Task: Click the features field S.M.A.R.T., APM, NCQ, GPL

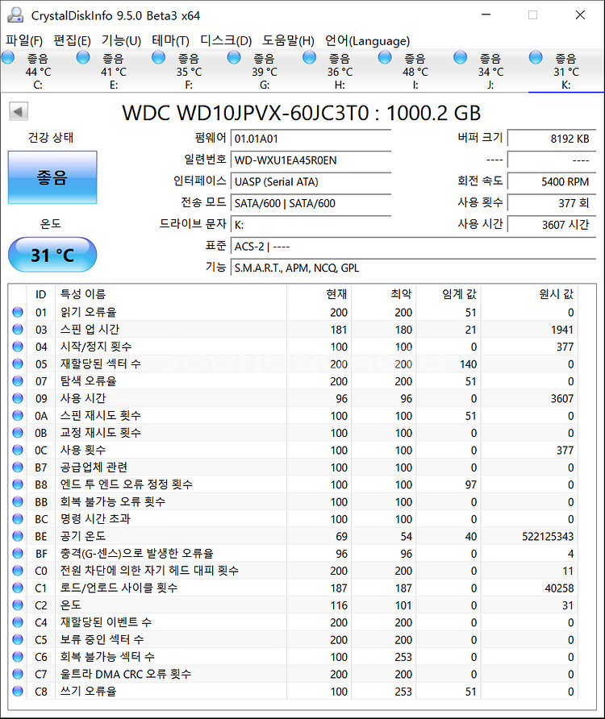Action: (x=413, y=268)
